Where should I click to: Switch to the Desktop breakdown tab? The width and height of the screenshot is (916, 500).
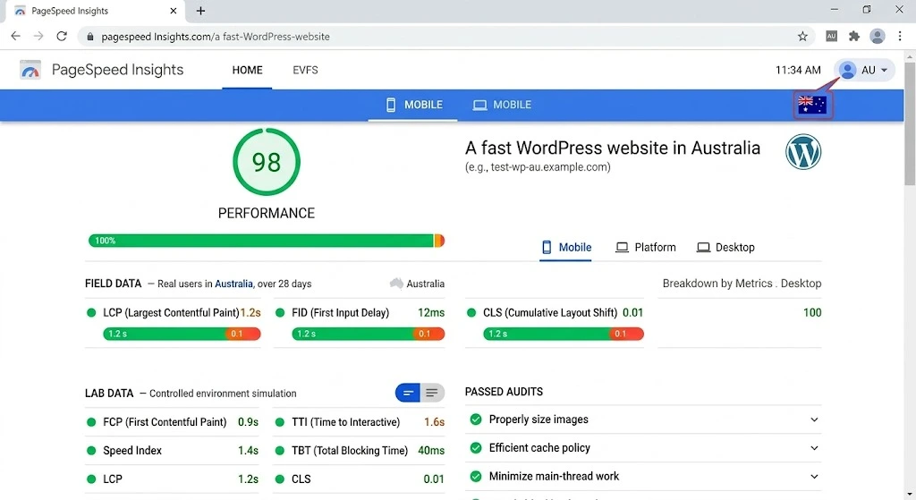(x=725, y=248)
